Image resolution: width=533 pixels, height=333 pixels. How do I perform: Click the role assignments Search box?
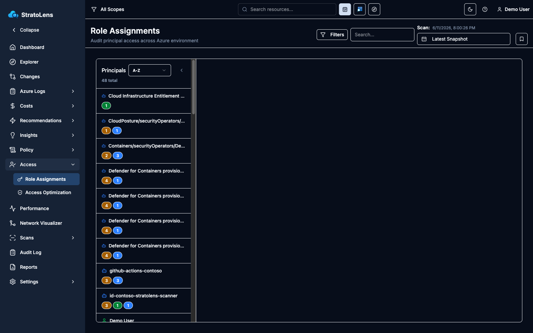(382, 35)
